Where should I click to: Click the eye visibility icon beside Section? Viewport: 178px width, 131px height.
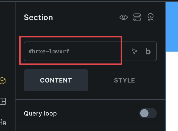(124, 17)
